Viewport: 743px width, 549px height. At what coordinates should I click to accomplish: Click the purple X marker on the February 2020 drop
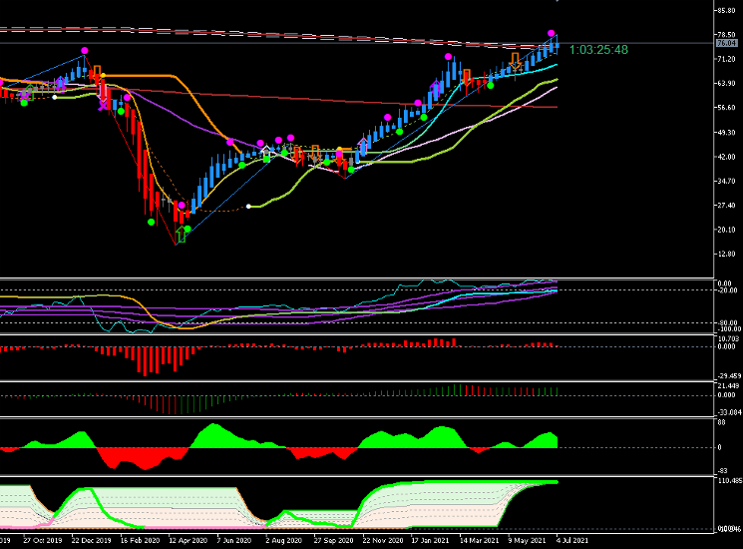(x=104, y=104)
